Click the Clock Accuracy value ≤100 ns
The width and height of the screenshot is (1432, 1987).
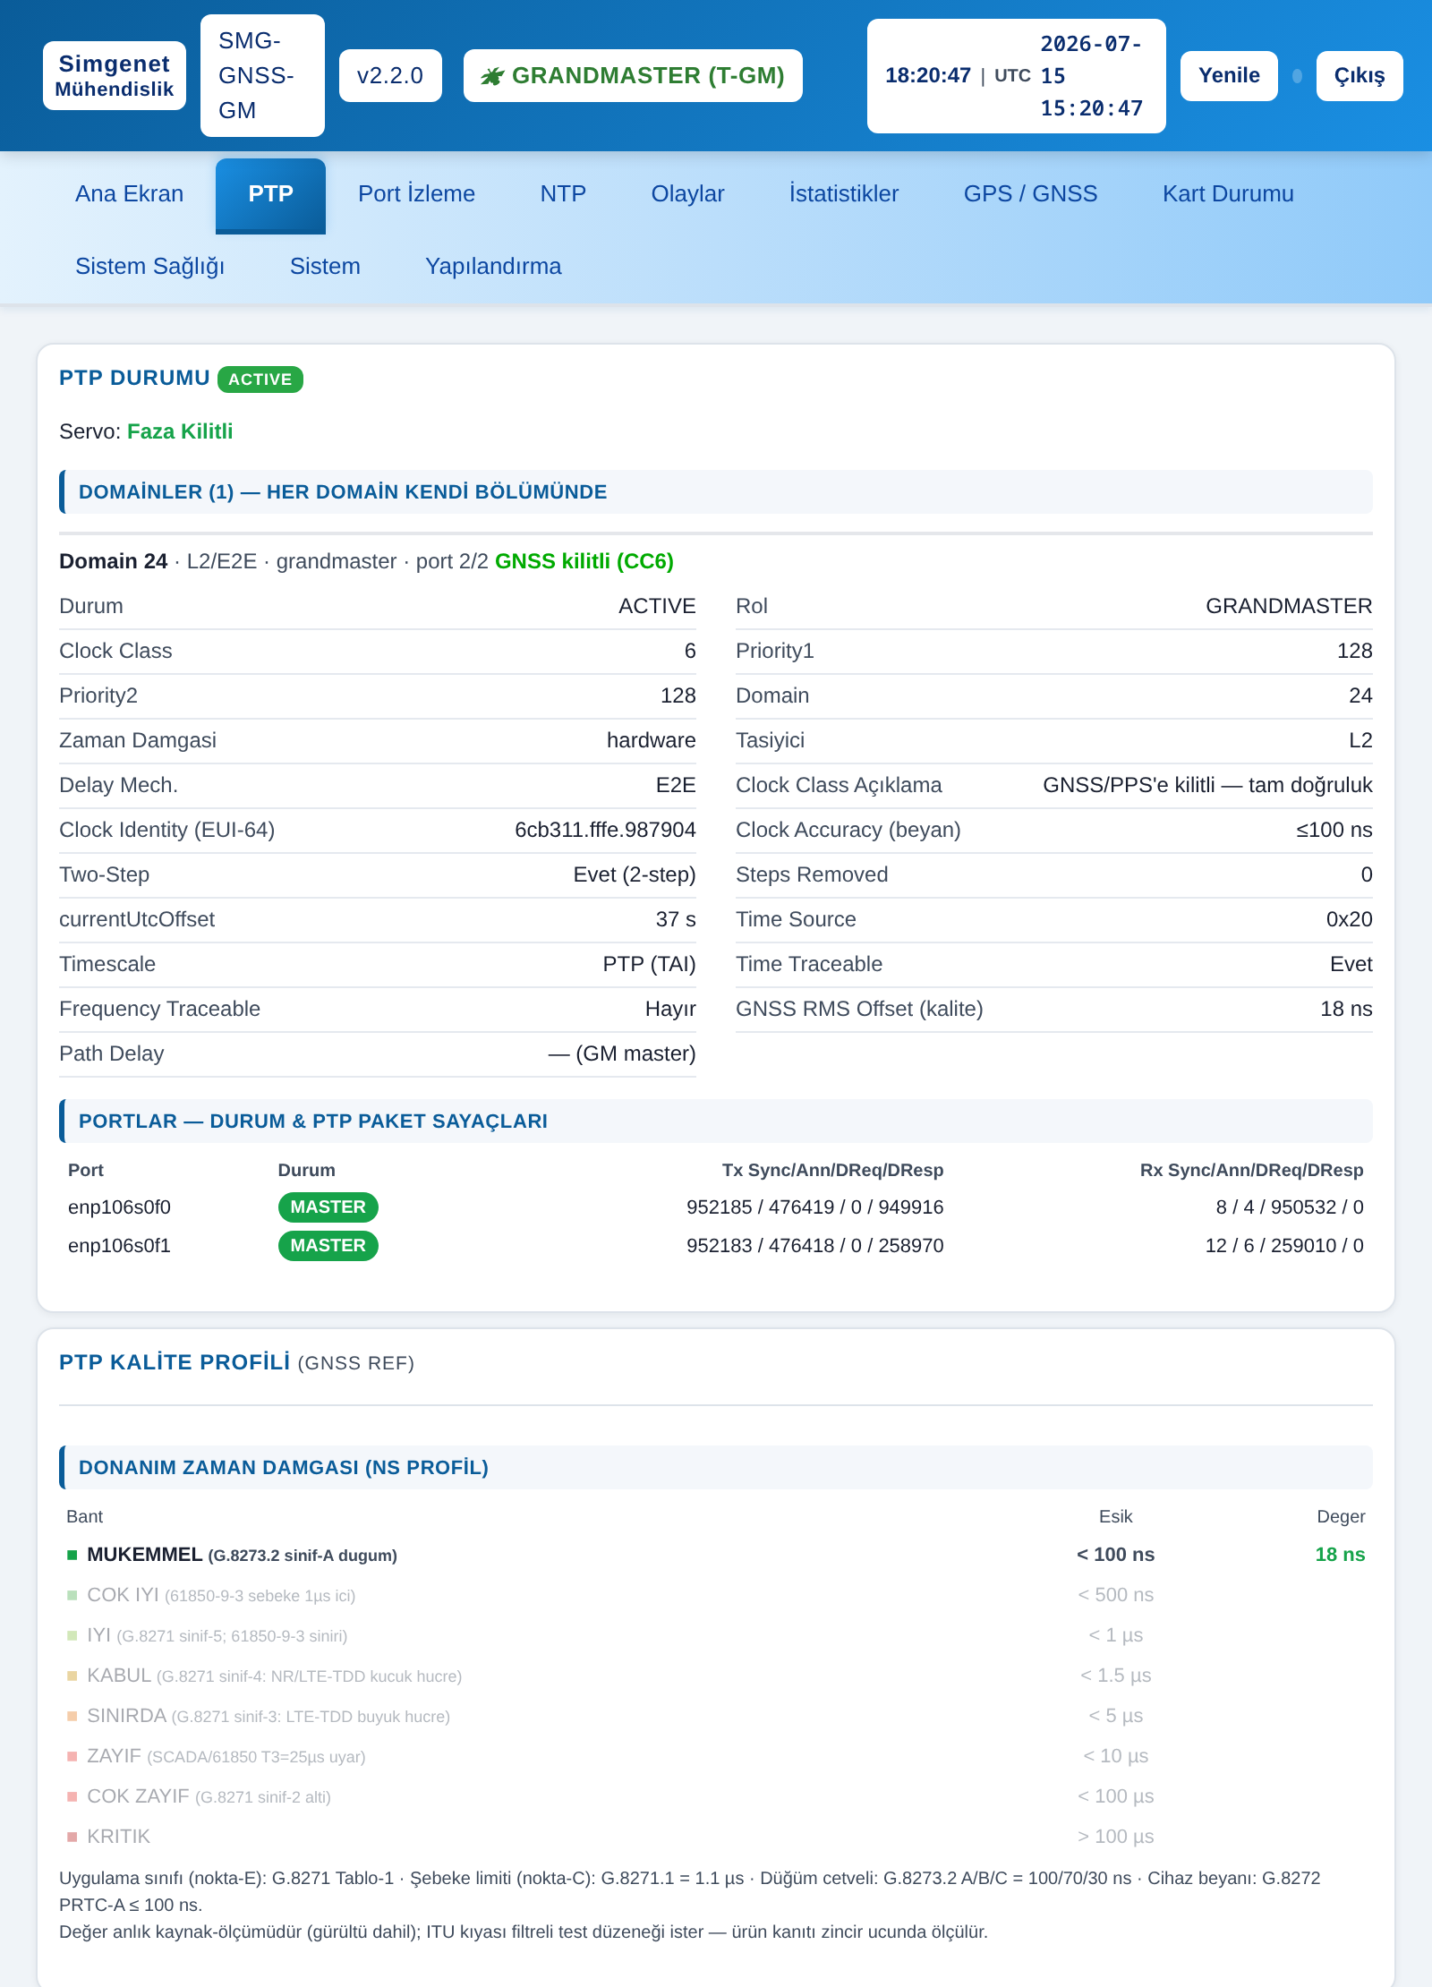[1334, 830]
